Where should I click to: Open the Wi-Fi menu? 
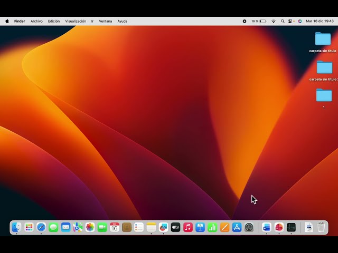(x=274, y=21)
